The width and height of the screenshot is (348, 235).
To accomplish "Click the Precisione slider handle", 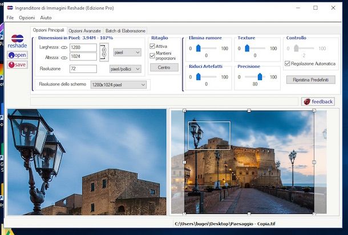I will [260, 76].
